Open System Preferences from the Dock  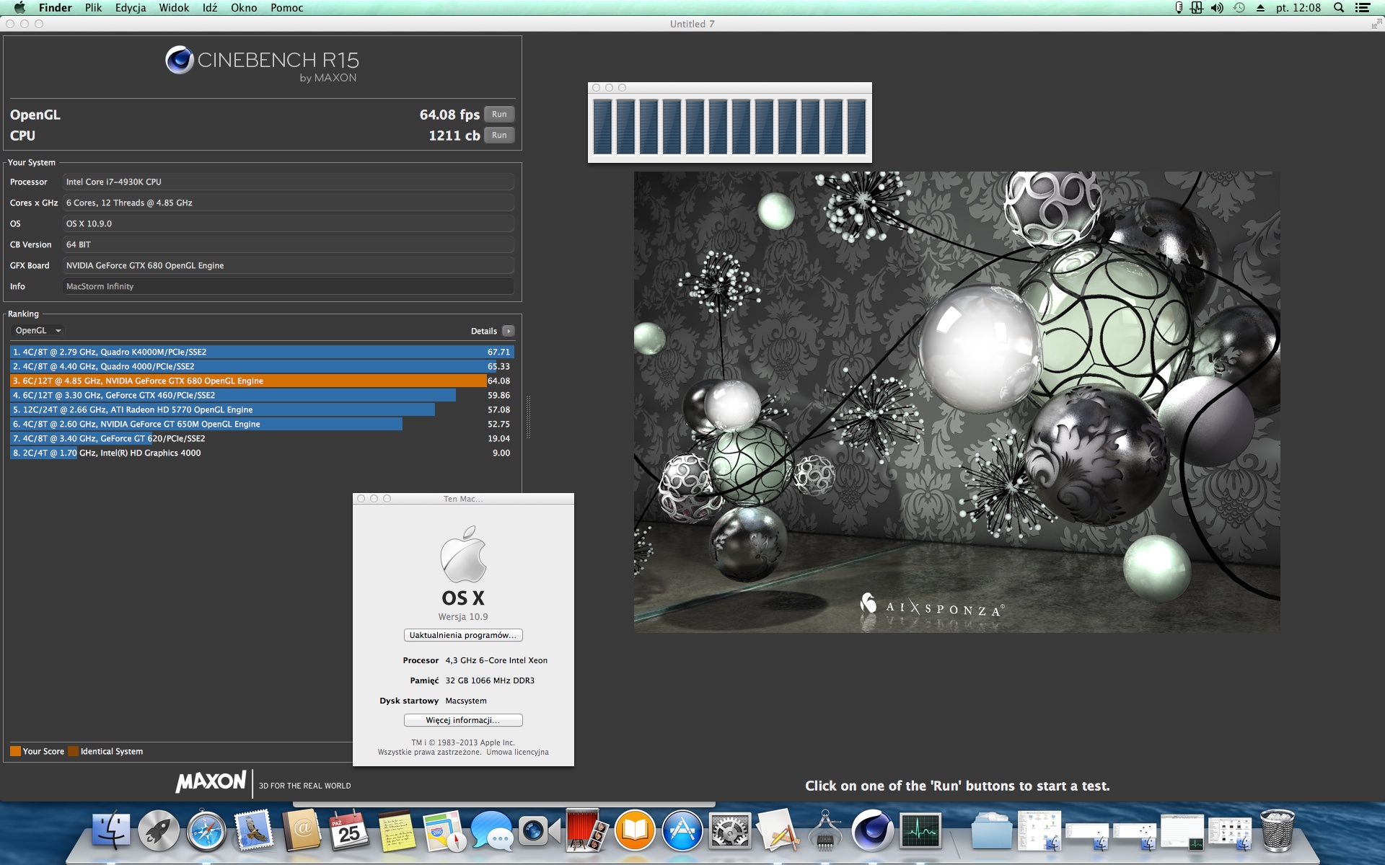click(x=730, y=831)
